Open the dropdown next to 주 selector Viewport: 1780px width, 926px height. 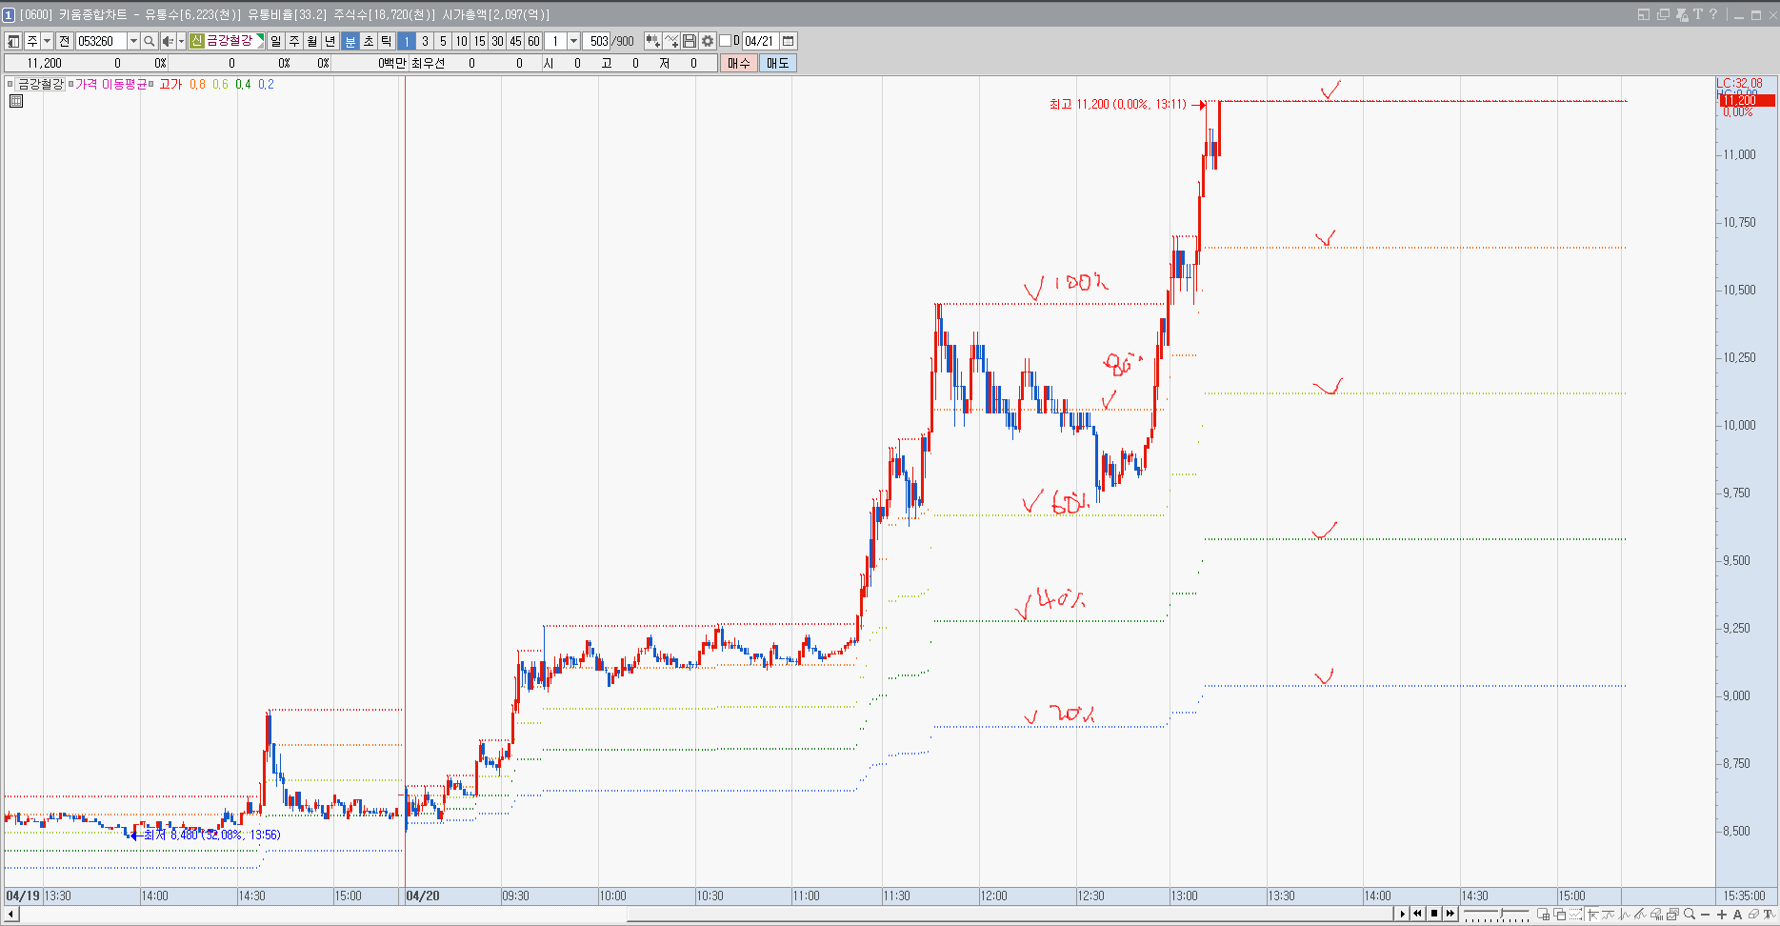47,41
